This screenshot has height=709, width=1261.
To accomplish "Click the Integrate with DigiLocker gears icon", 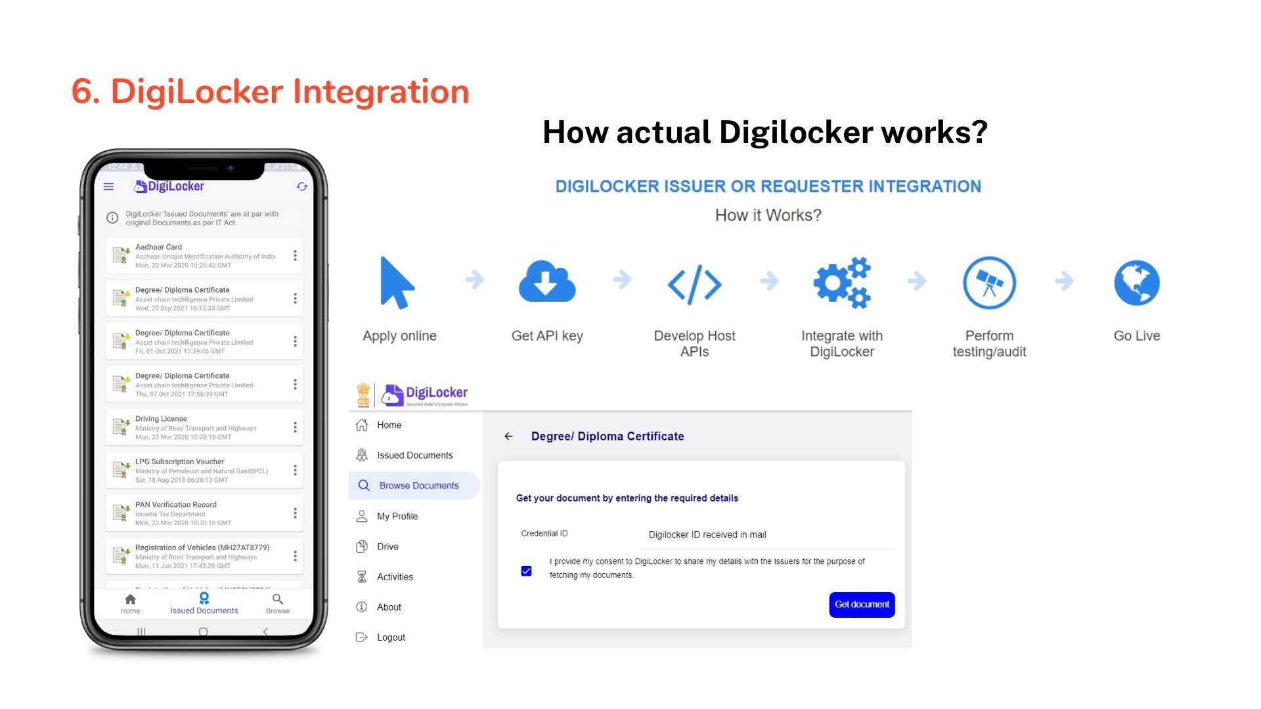I will tap(842, 282).
